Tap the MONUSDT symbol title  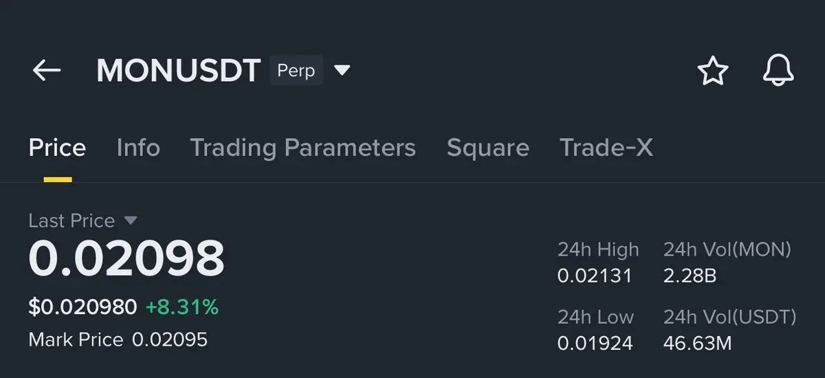(x=179, y=71)
